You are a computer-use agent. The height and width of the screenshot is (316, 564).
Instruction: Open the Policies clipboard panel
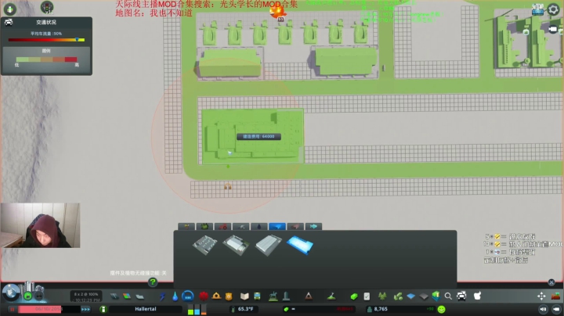pos(367,296)
